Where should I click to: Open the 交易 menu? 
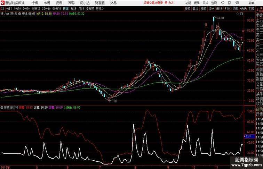tap(113, 3)
